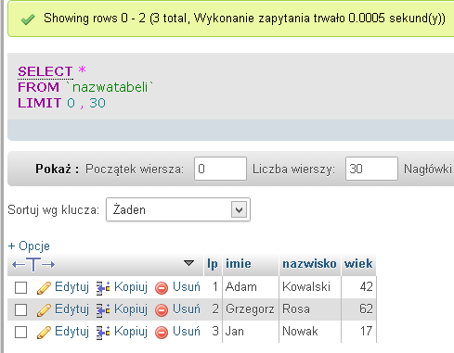Image resolution: width=454 pixels, height=353 pixels.
Task: Click the copy icon in Adam Kowalski's row
Action: [103, 288]
